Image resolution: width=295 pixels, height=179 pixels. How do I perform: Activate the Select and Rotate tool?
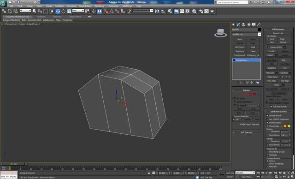pos(64,11)
